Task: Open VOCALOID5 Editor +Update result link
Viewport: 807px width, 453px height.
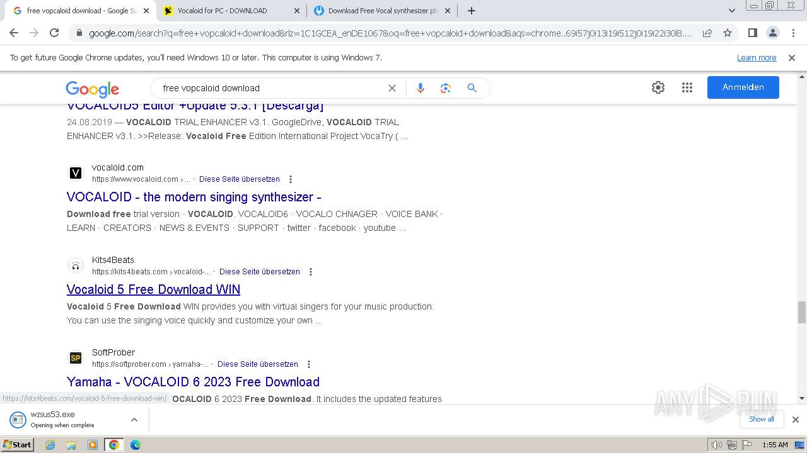Action: point(195,106)
